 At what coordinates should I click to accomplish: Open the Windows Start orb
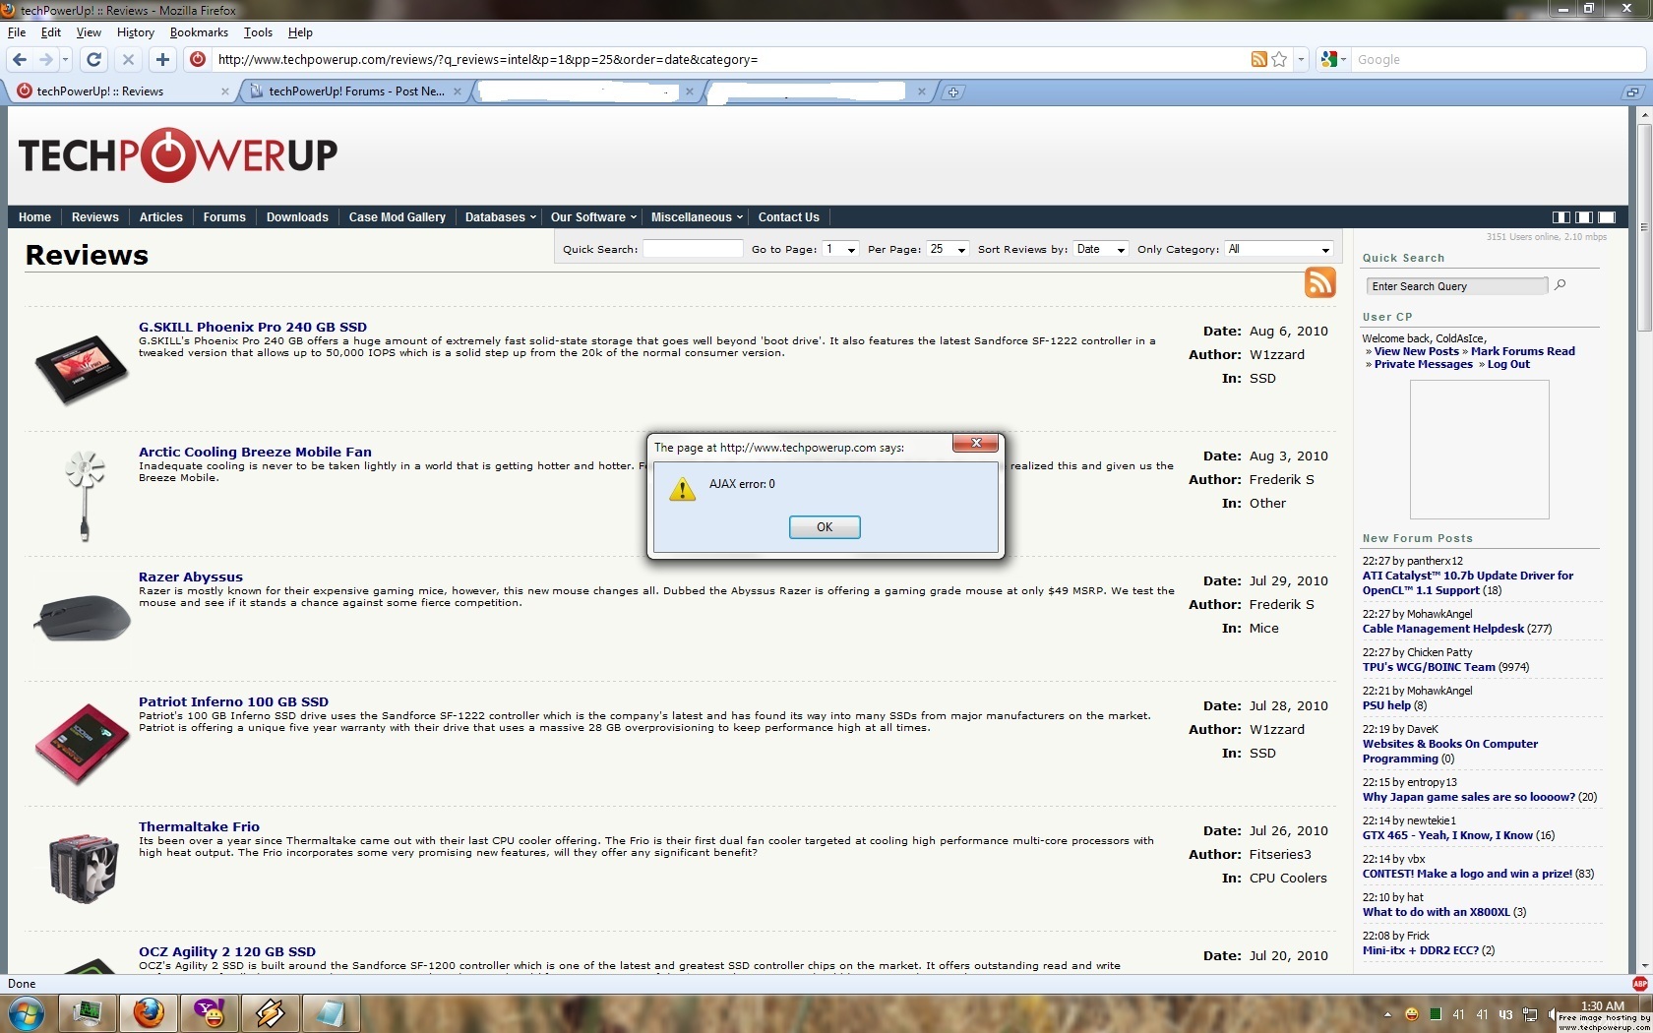(x=26, y=1013)
